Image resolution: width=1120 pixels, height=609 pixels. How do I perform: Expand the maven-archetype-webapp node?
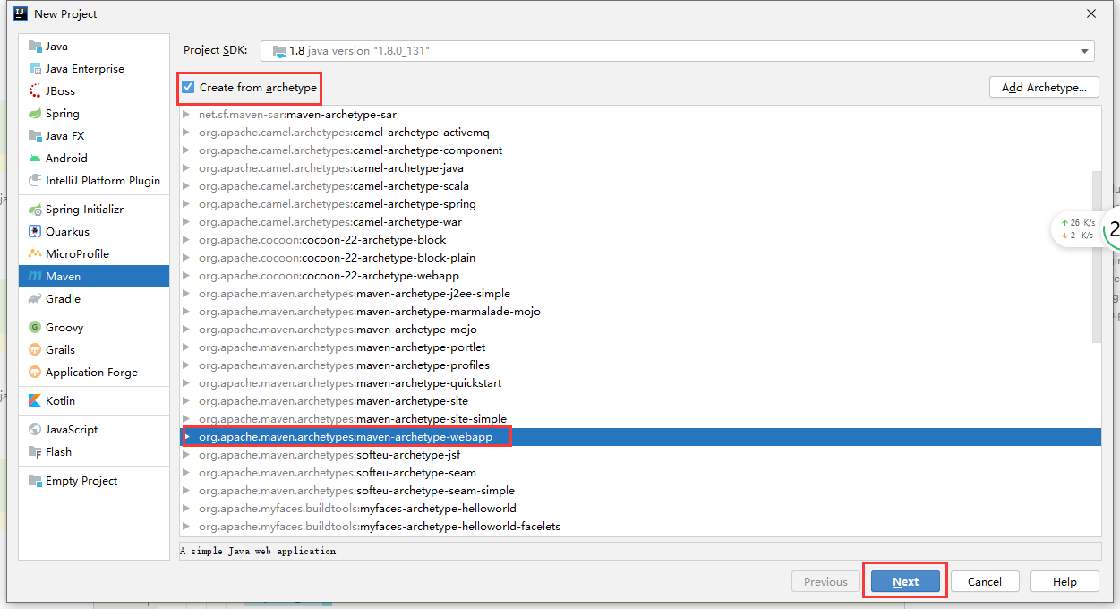tap(186, 437)
